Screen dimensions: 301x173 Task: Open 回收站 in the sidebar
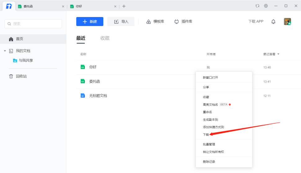tap(21, 76)
